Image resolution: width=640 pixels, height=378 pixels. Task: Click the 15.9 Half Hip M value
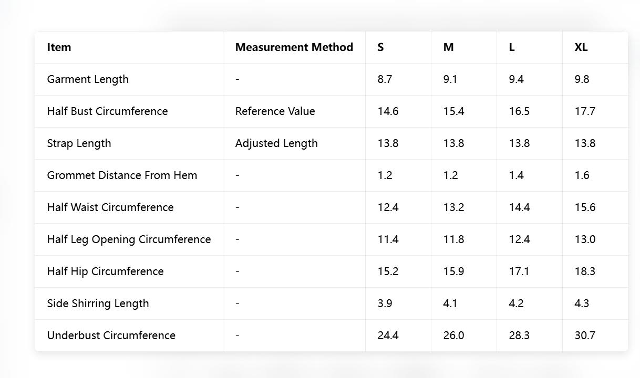pos(453,271)
